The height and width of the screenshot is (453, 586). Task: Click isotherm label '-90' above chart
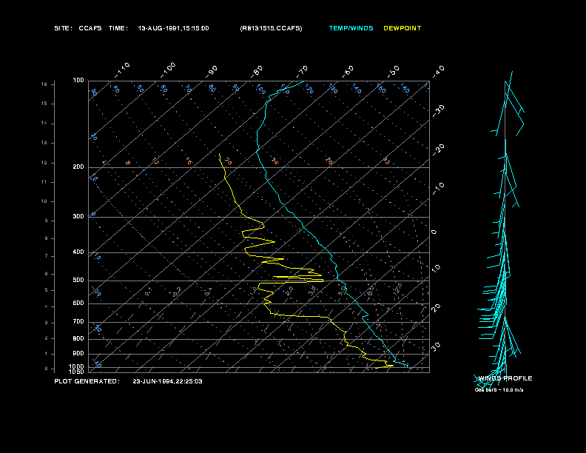click(x=212, y=72)
